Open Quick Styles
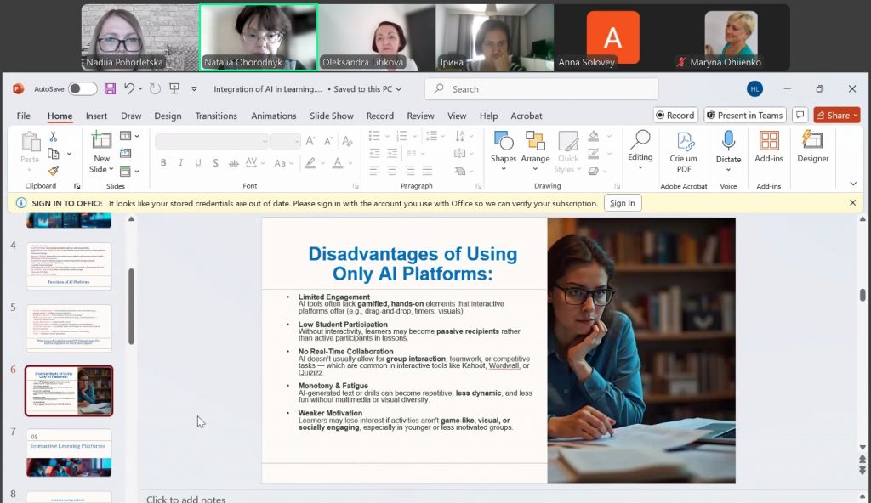Screen dimensions: 871x503 tap(568, 151)
